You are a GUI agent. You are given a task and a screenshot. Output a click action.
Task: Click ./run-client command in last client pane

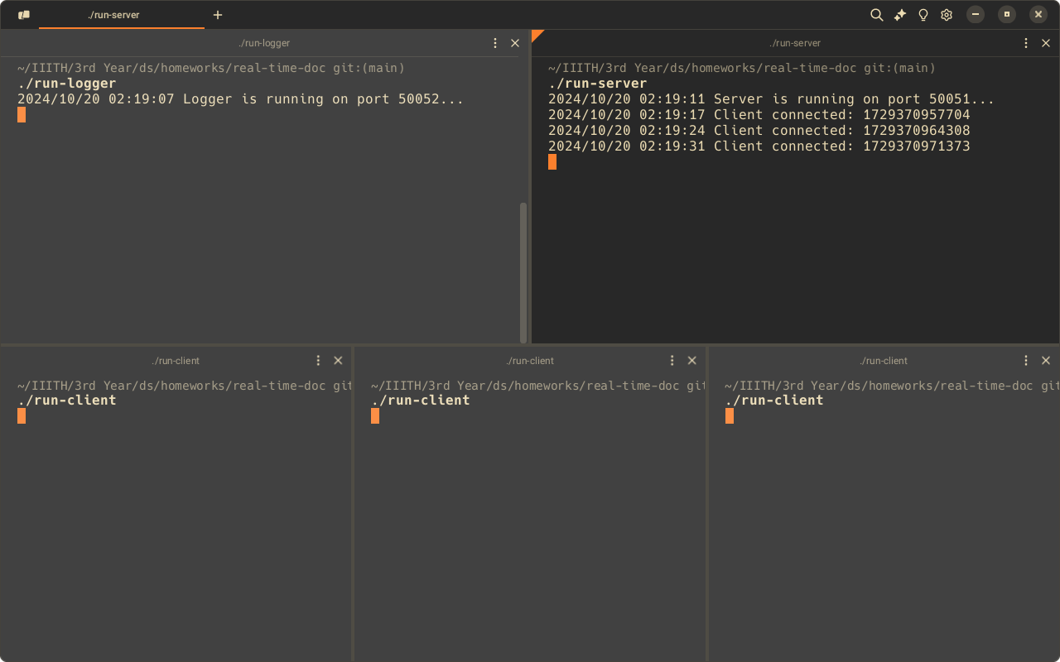[x=774, y=401]
